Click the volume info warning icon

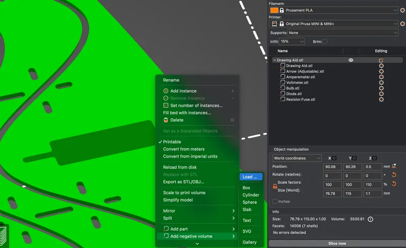370,219
